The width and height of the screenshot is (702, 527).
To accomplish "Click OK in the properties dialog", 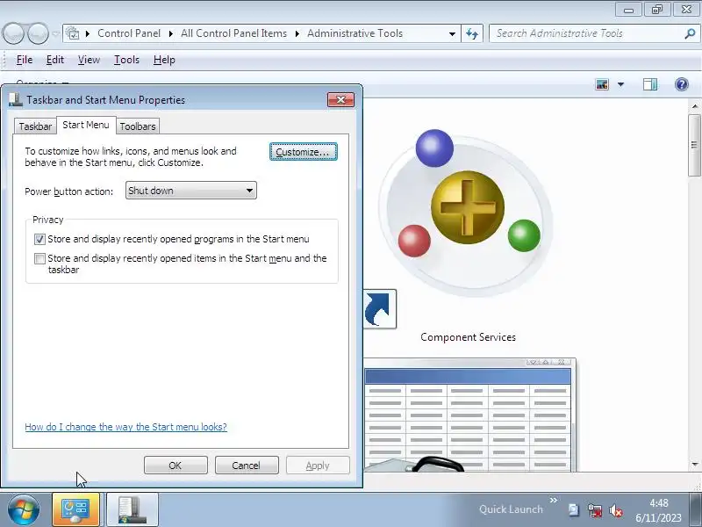I will [175, 466].
